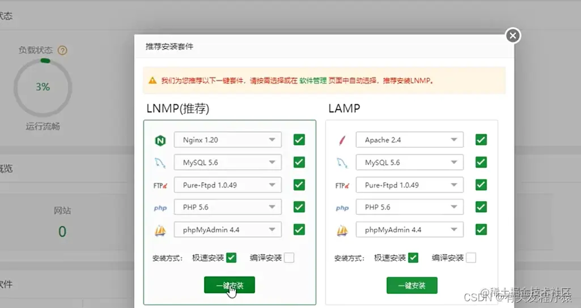Click the 负载状态 label
This screenshot has width=581, height=308.
[x=36, y=50]
